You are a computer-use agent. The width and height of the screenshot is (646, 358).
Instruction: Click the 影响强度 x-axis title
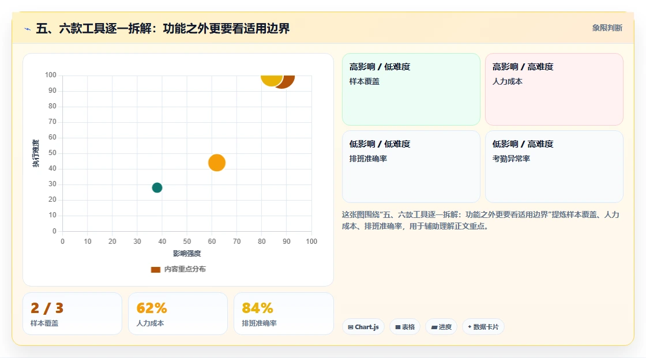pyautogui.click(x=187, y=253)
